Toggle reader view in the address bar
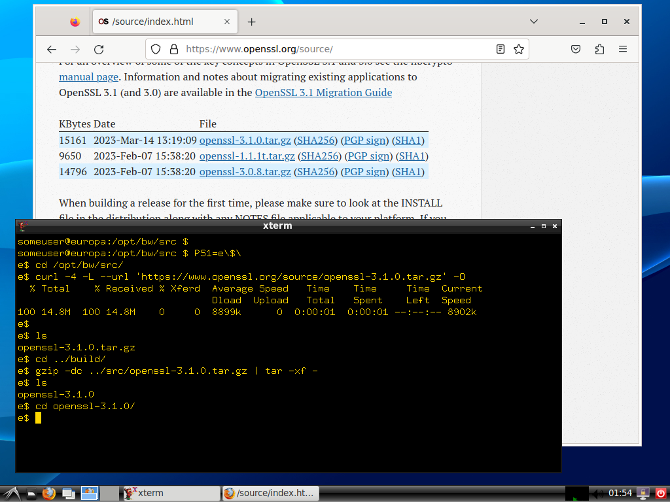 (x=501, y=49)
